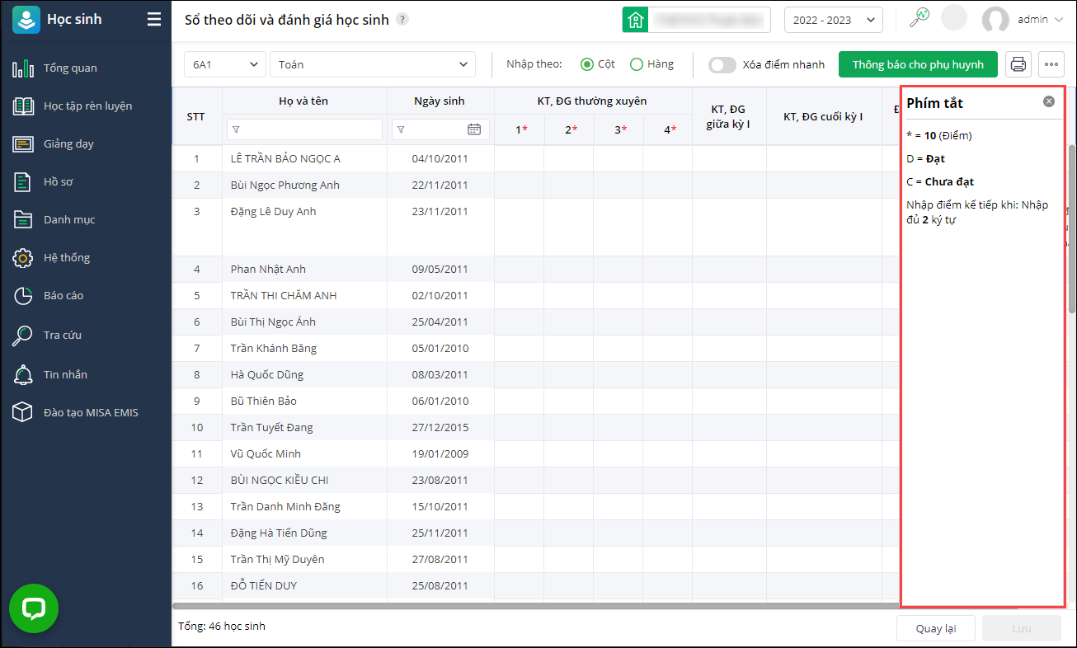The image size is (1077, 648).
Task: Click birth date 04/10/2011
Action: pyautogui.click(x=440, y=159)
